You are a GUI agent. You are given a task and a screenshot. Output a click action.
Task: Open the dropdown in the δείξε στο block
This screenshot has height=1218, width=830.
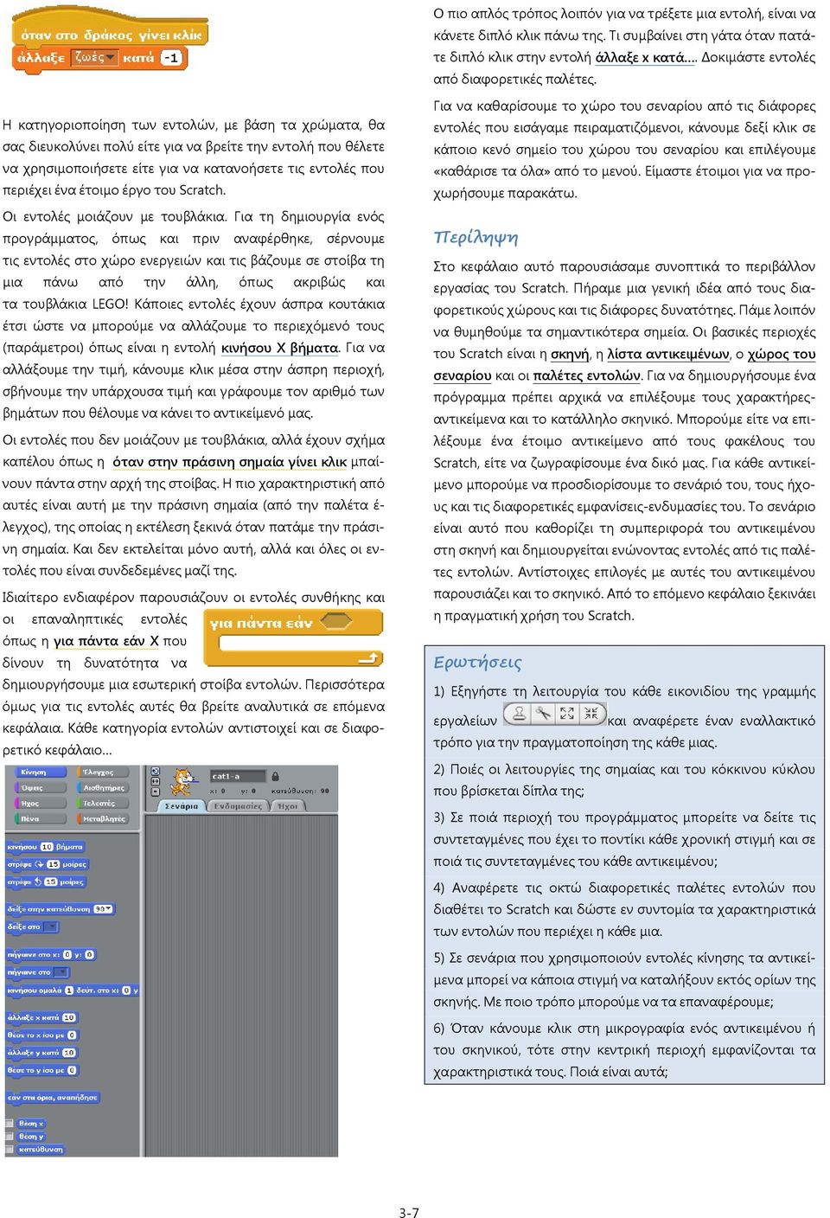[x=50, y=926]
